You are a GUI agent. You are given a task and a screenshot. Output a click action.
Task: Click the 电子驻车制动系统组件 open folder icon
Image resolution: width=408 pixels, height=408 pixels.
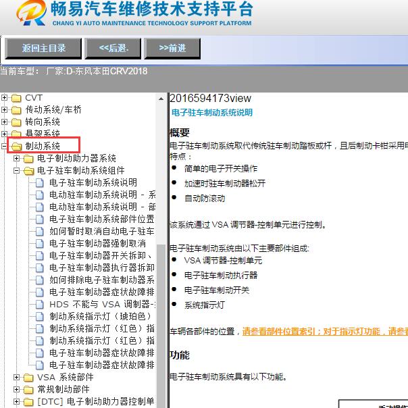[x=28, y=171]
